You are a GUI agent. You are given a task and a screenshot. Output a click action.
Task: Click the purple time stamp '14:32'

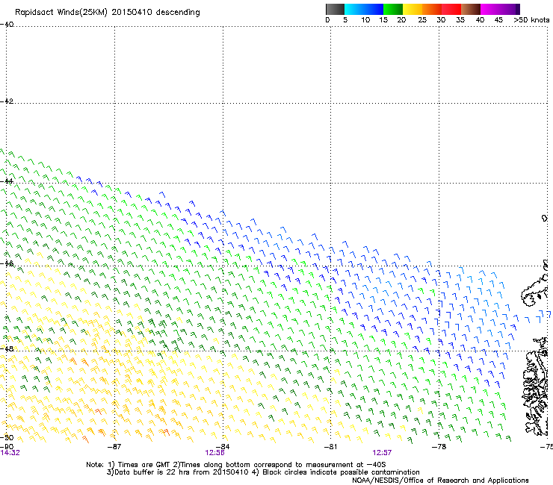coord(10,453)
